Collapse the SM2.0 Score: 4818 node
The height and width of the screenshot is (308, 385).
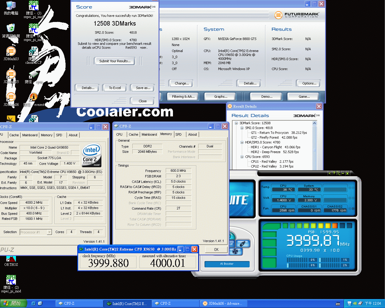(x=242, y=128)
